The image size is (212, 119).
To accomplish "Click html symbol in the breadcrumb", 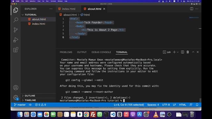I will [x=85, y=15].
